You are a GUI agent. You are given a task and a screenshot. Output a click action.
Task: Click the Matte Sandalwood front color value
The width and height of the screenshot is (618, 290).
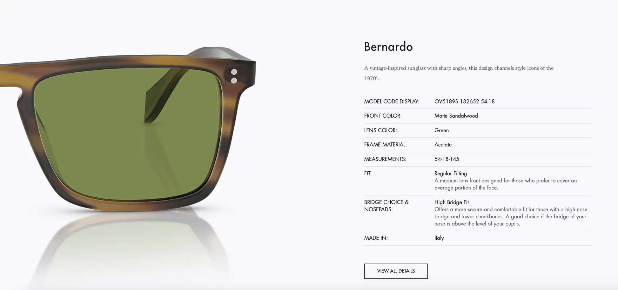tap(456, 116)
